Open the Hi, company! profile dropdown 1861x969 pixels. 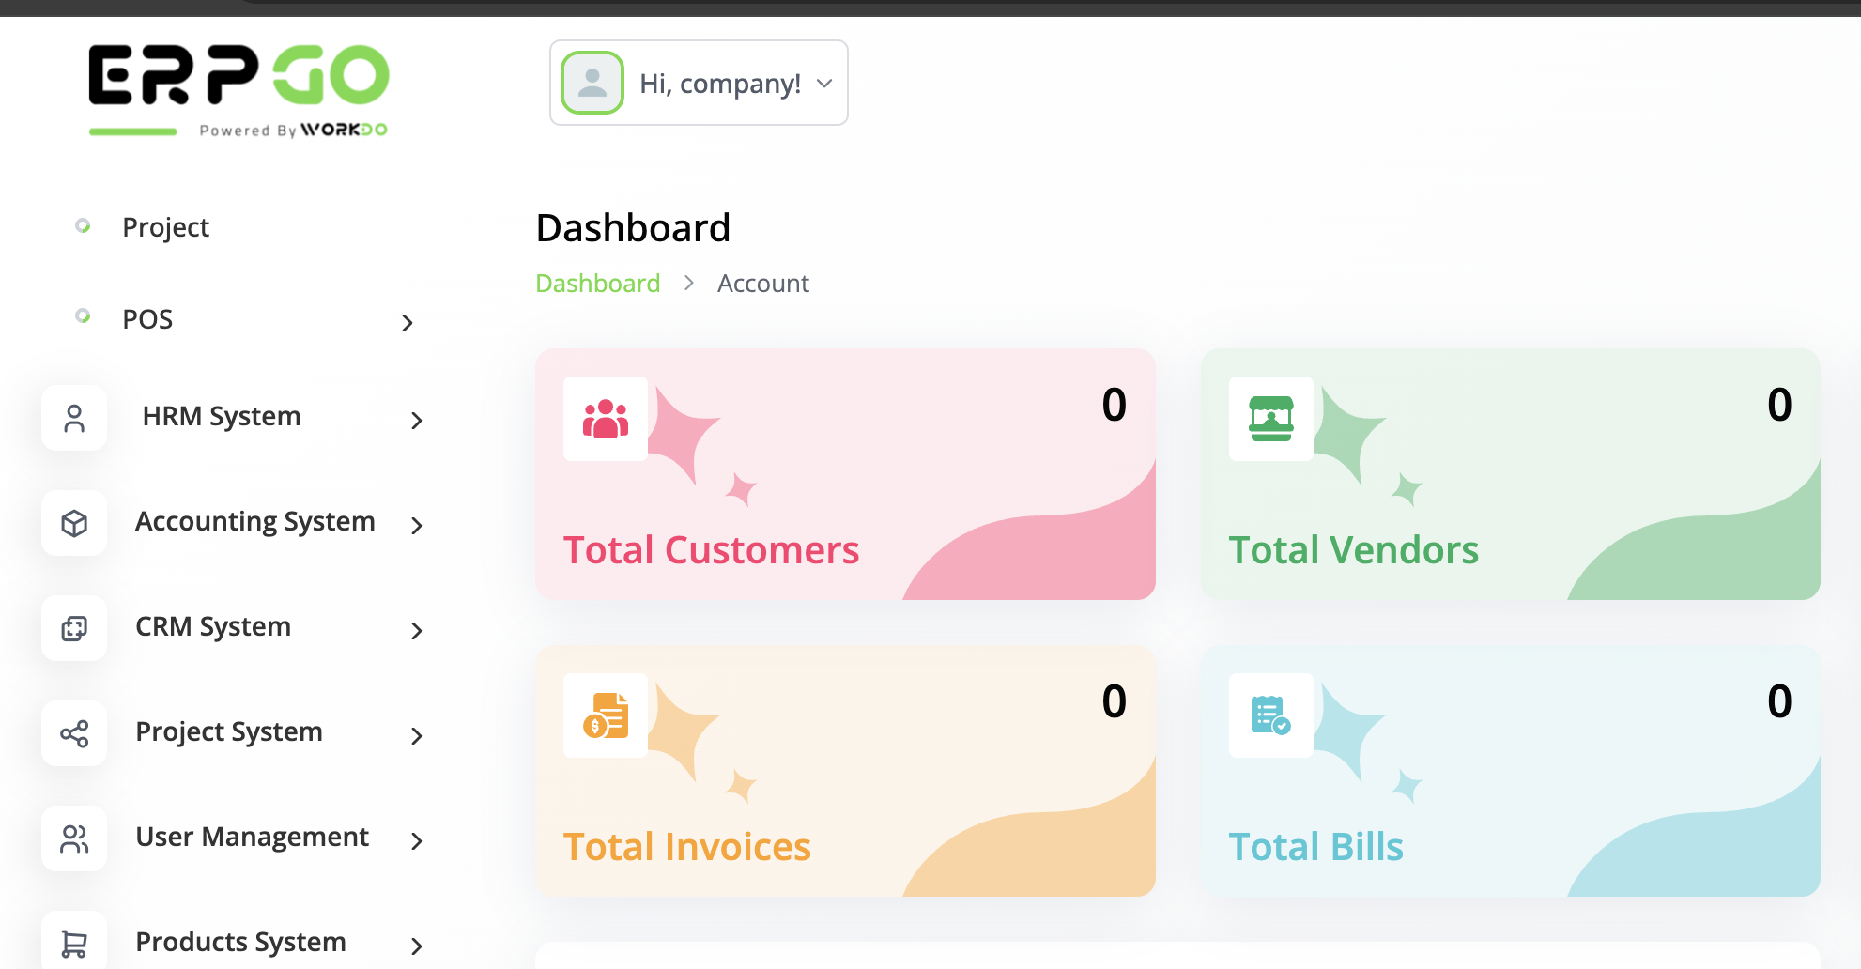[699, 83]
